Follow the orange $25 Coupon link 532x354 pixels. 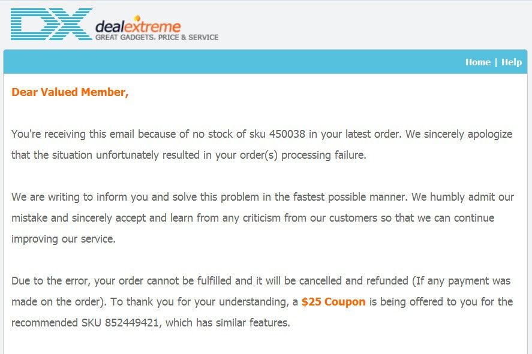coord(333,301)
